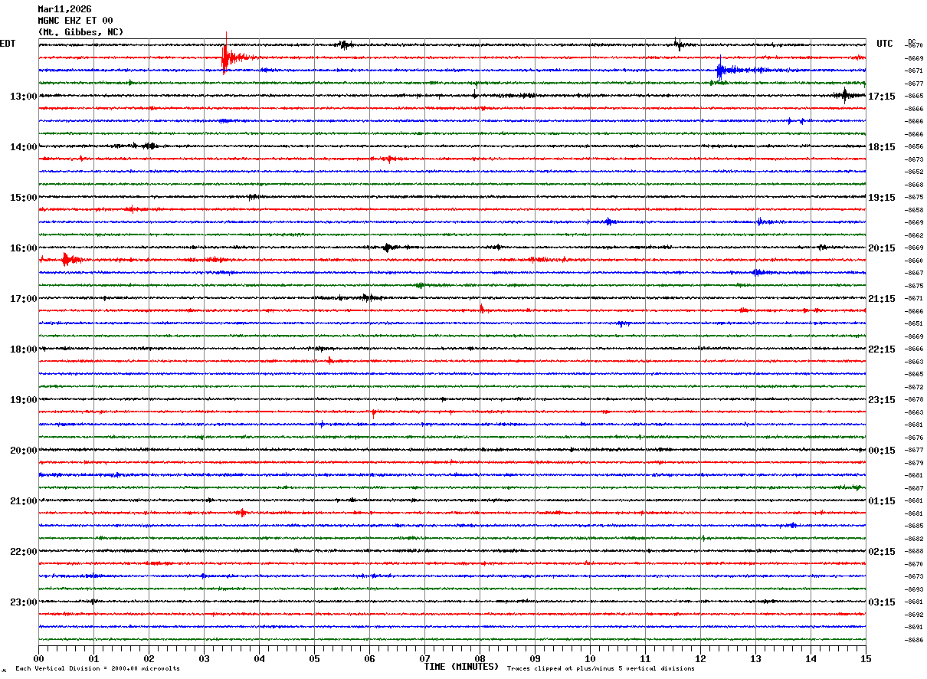Click the DC offset value -8660
927x679 pixels.
pos(915,261)
